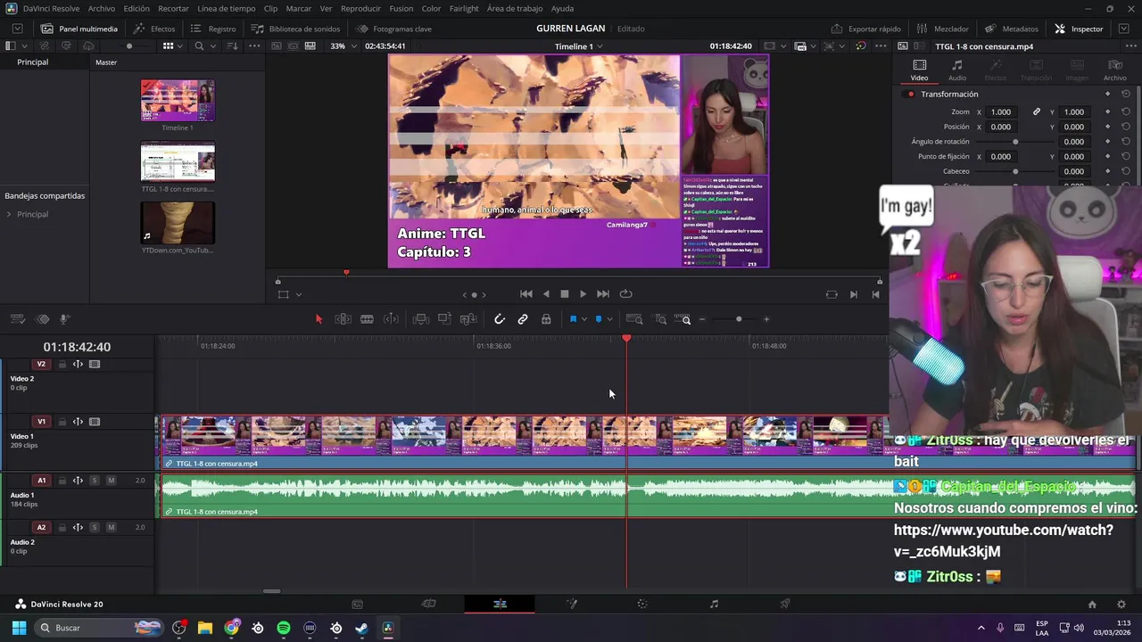Image resolution: width=1142 pixels, height=642 pixels.
Task: Add a blue marker on timeline
Action: coord(599,319)
